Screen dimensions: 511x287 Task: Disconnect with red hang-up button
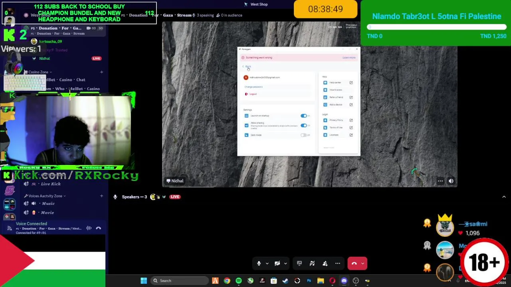354,263
